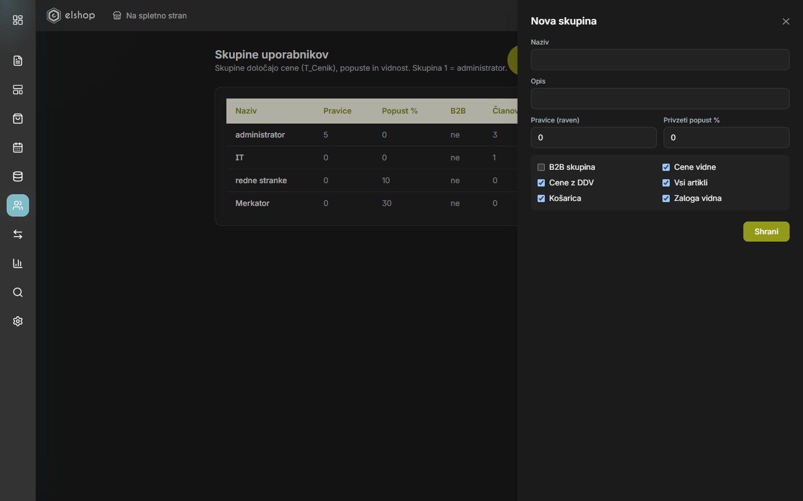Focus the Naziv input field
This screenshot has height=501, width=803.
pos(660,60)
